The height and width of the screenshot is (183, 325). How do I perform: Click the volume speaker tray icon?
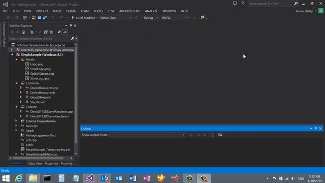pyautogui.click(x=292, y=178)
